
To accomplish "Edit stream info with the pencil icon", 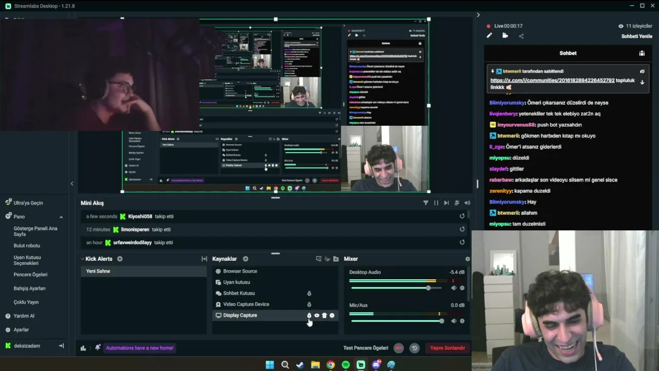I will [x=489, y=36].
